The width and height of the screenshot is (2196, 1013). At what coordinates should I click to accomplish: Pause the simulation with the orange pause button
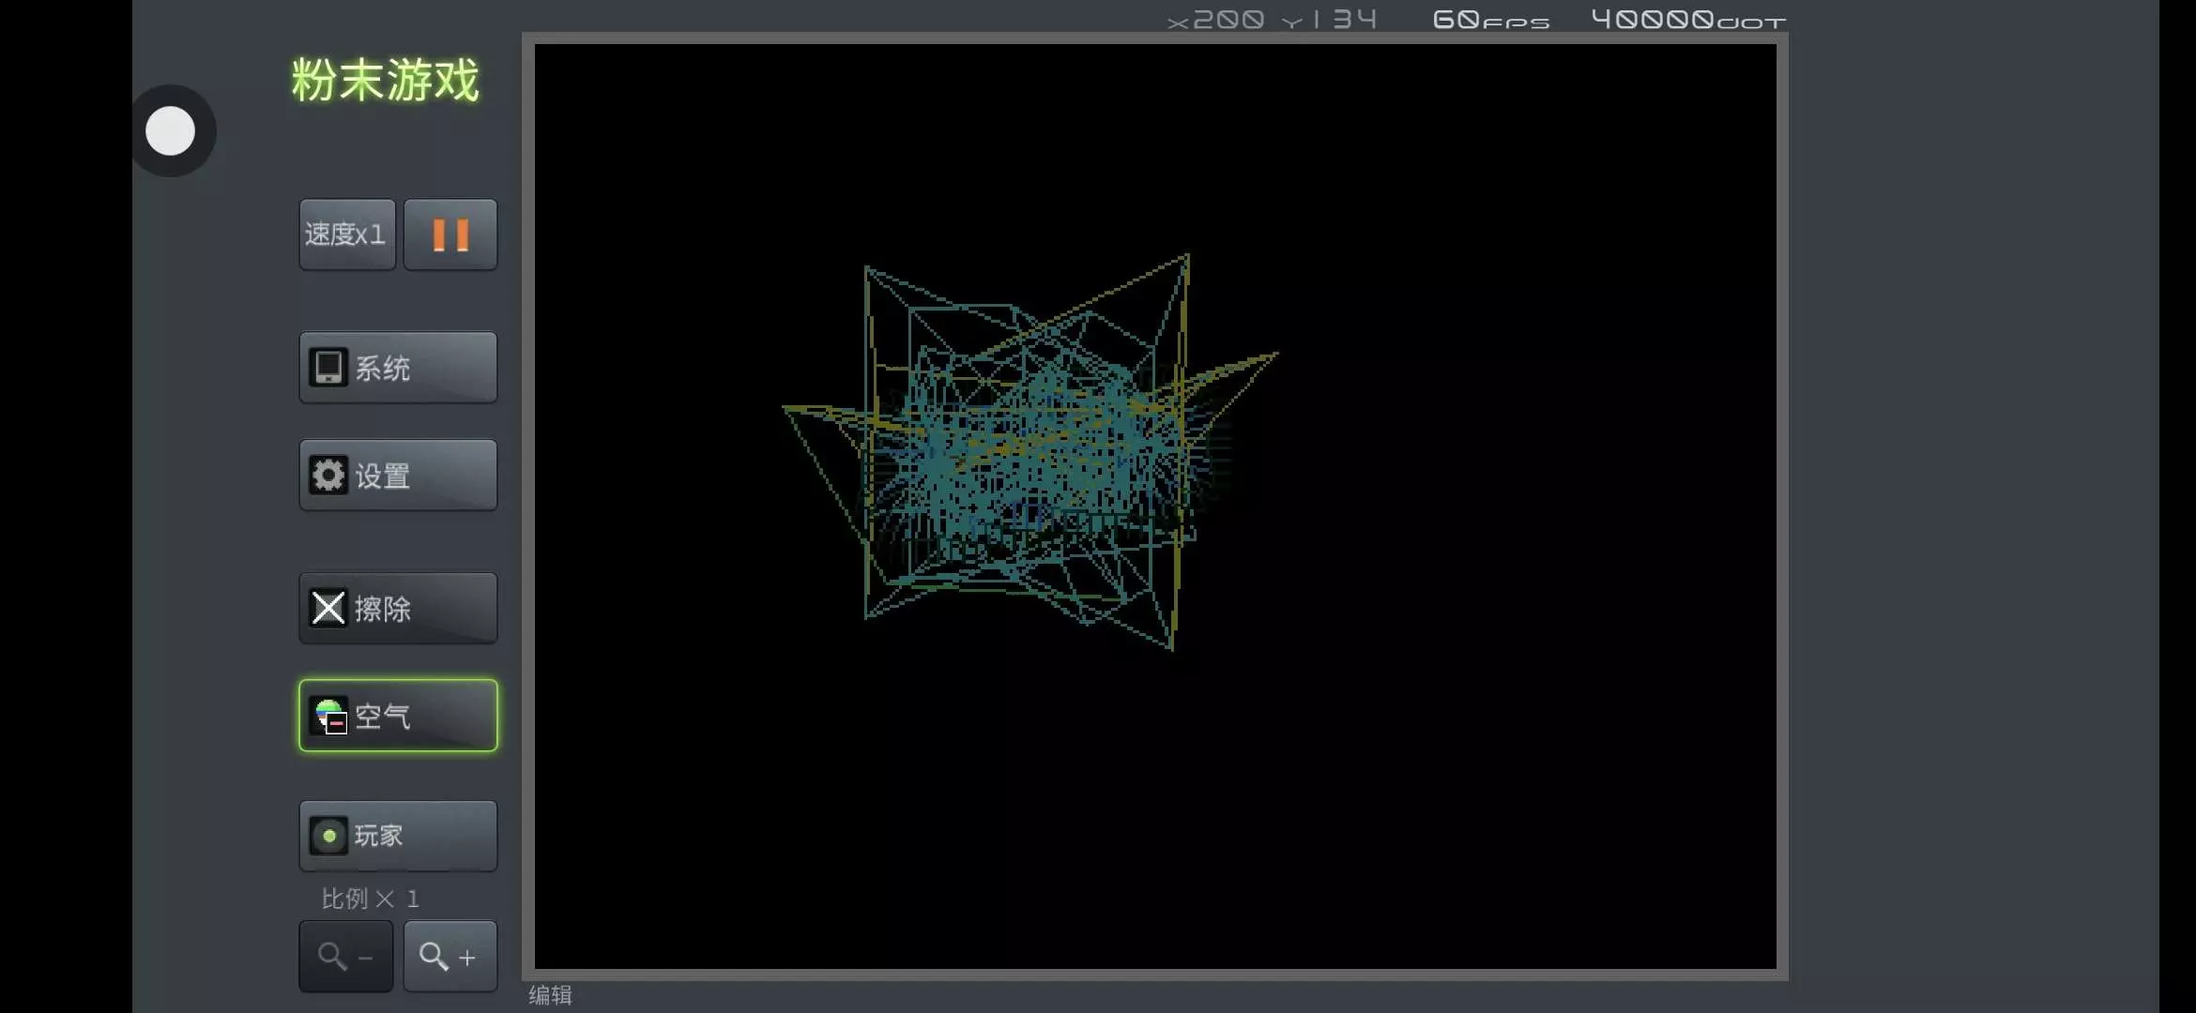pyautogui.click(x=450, y=234)
